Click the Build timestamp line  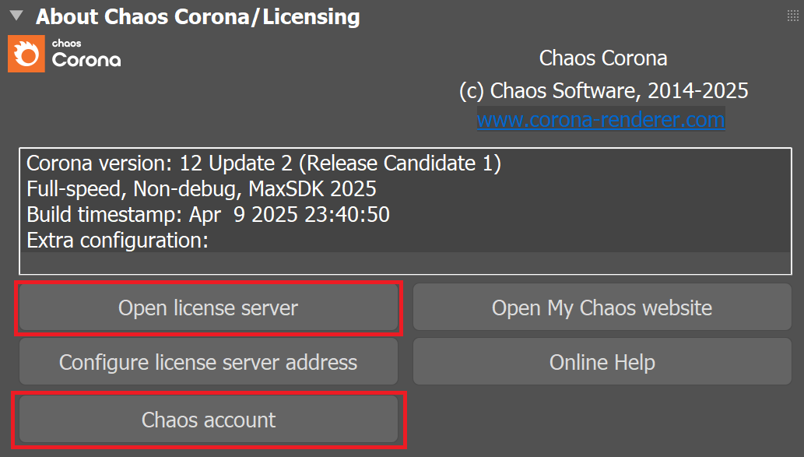208,214
